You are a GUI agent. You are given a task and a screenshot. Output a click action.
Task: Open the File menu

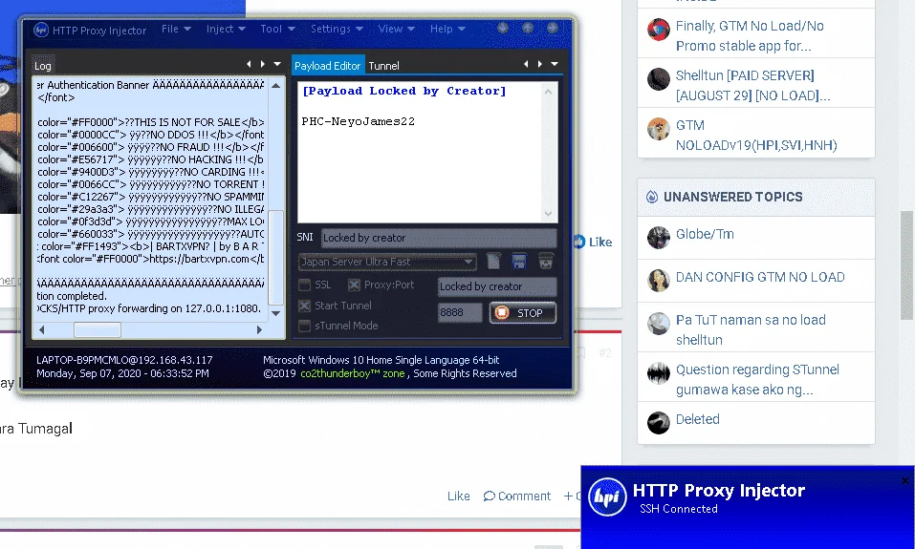[176, 29]
